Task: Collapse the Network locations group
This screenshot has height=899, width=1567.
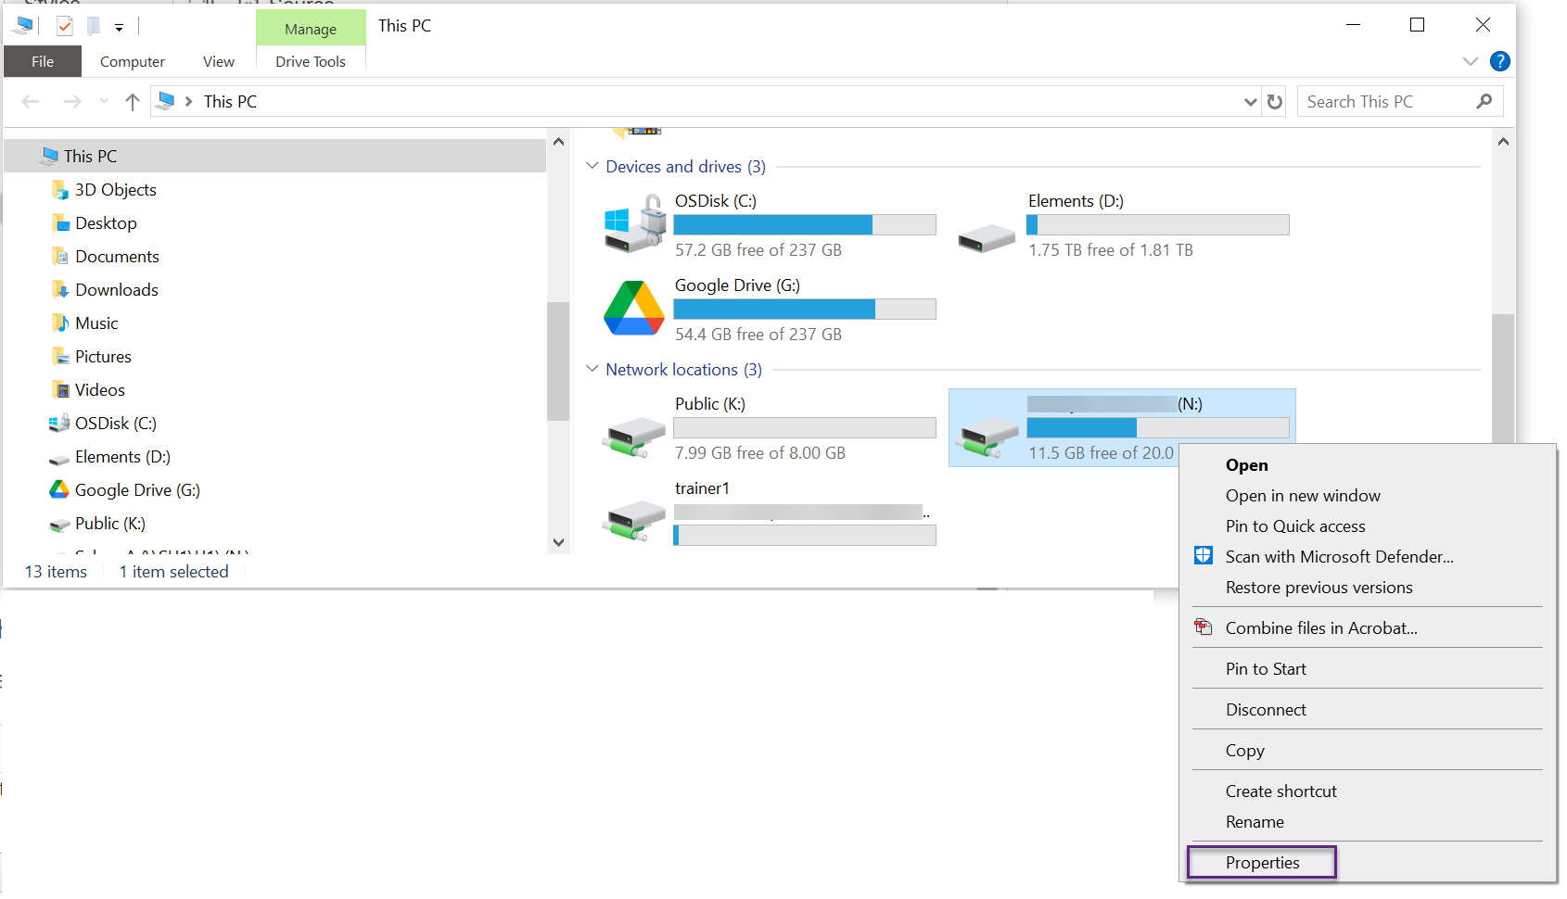Action: pos(592,369)
